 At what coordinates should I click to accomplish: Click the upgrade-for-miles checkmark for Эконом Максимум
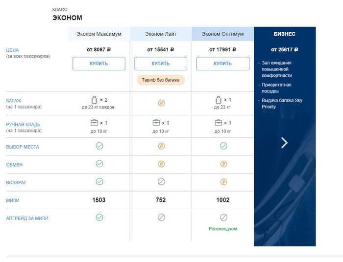click(x=99, y=218)
